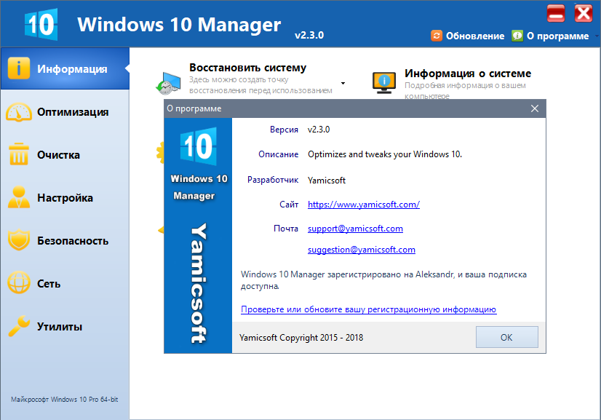The width and height of the screenshot is (601, 420).
Task: Click the support@yamicsoft.com email link
Action: (x=355, y=229)
